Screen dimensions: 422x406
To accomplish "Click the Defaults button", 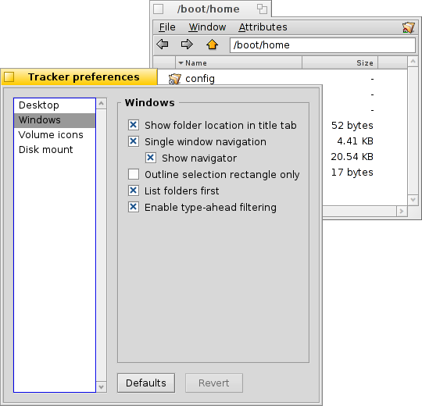I will tap(146, 383).
